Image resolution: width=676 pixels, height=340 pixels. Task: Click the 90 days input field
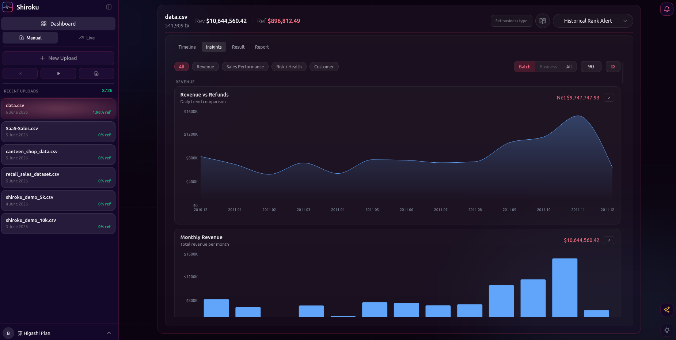591,67
